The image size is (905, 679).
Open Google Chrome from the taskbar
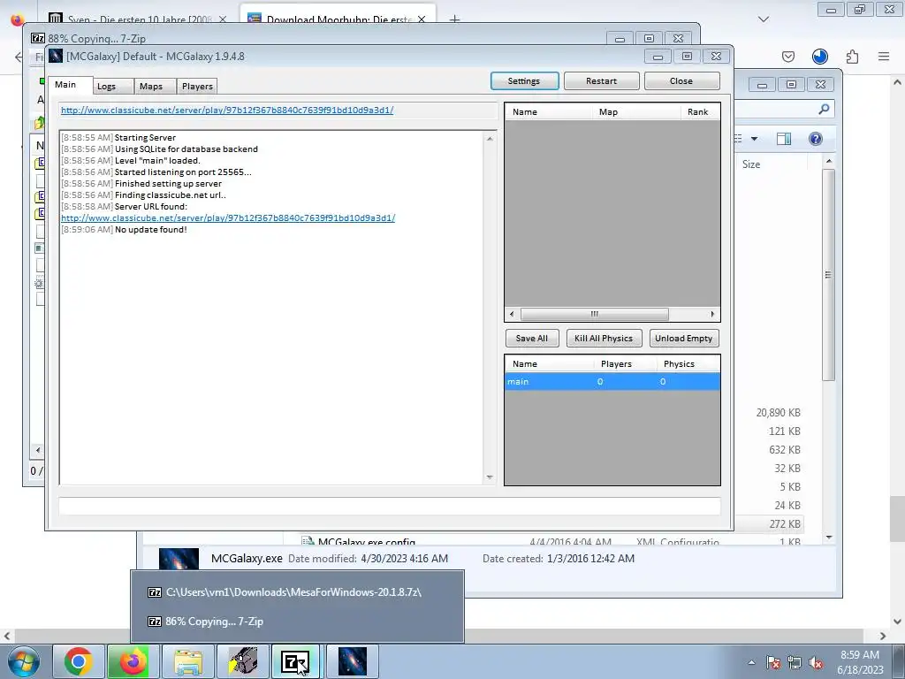click(x=79, y=661)
